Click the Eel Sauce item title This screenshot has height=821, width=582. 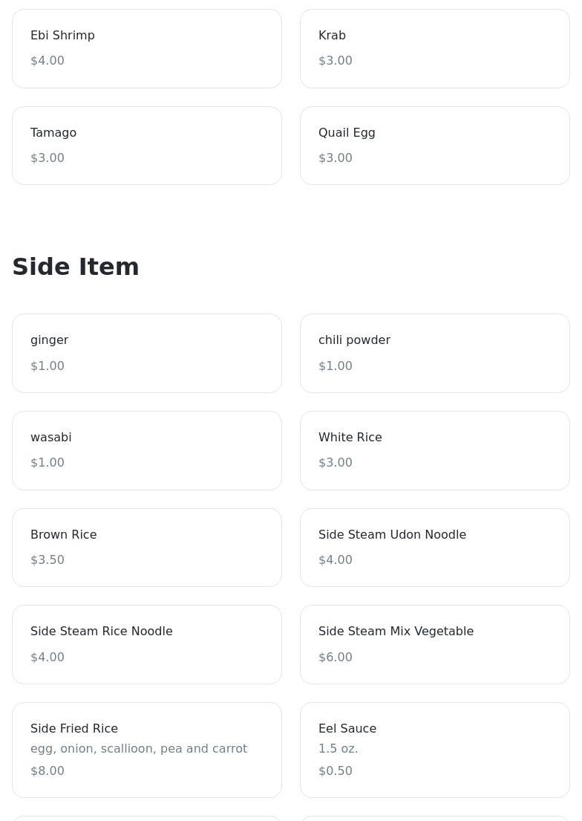[347, 728]
